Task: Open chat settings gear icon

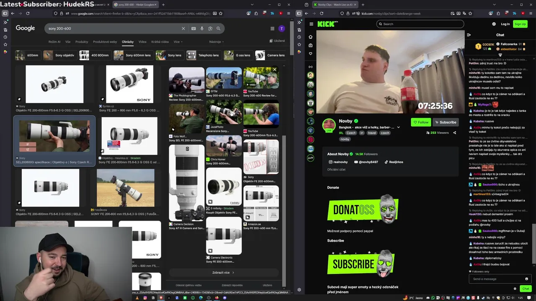Action: pyautogui.click(x=515, y=288)
